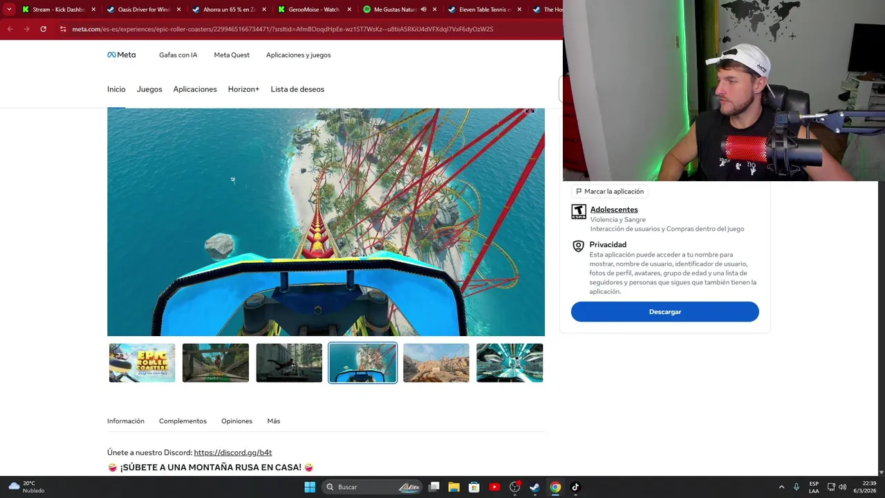Image resolution: width=885 pixels, height=498 pixels.
Task: Reload the page with refresh icon
Action: tap(43, 29)
